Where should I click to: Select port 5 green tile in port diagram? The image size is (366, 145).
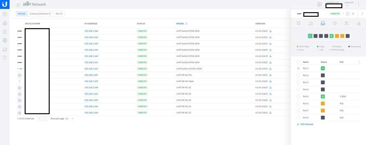pos(331,36)
